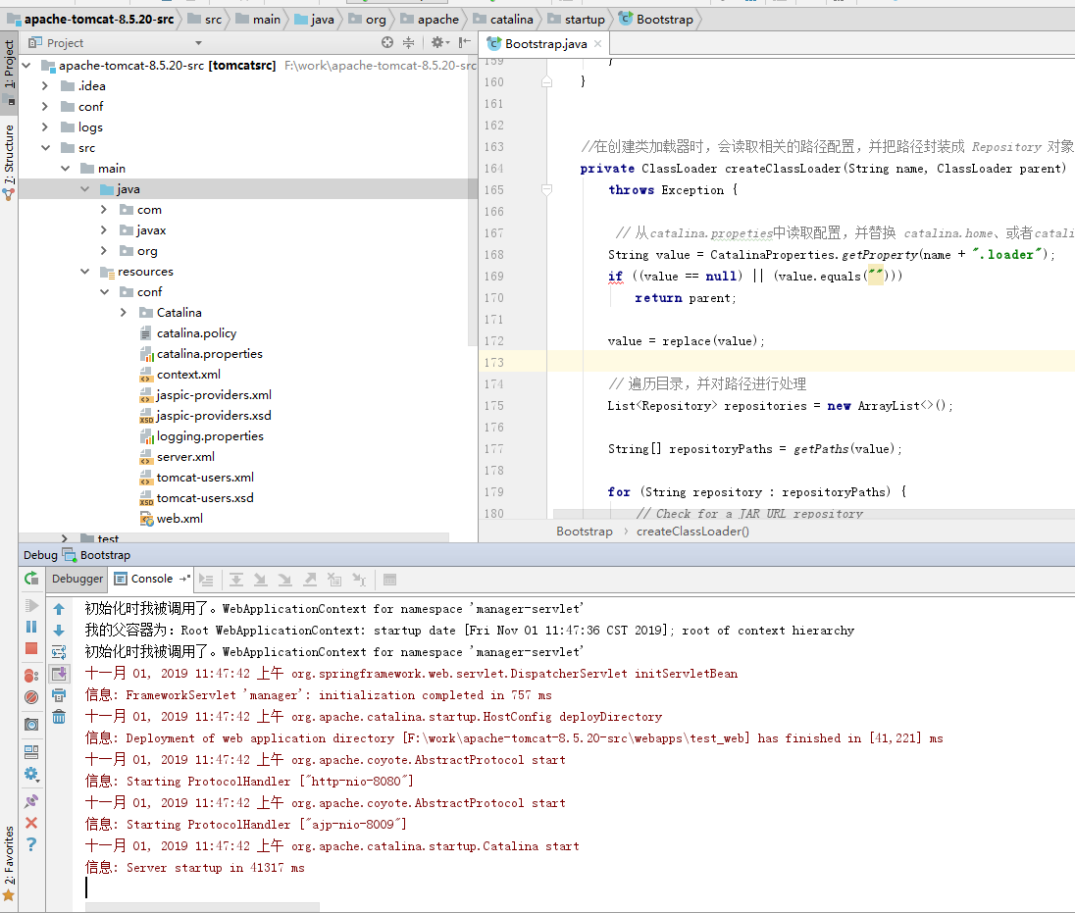This screenshot has height=913, width=1075.
Task: Click startup breadcrumb in navigation bar
Action: [x=577, y=20]
